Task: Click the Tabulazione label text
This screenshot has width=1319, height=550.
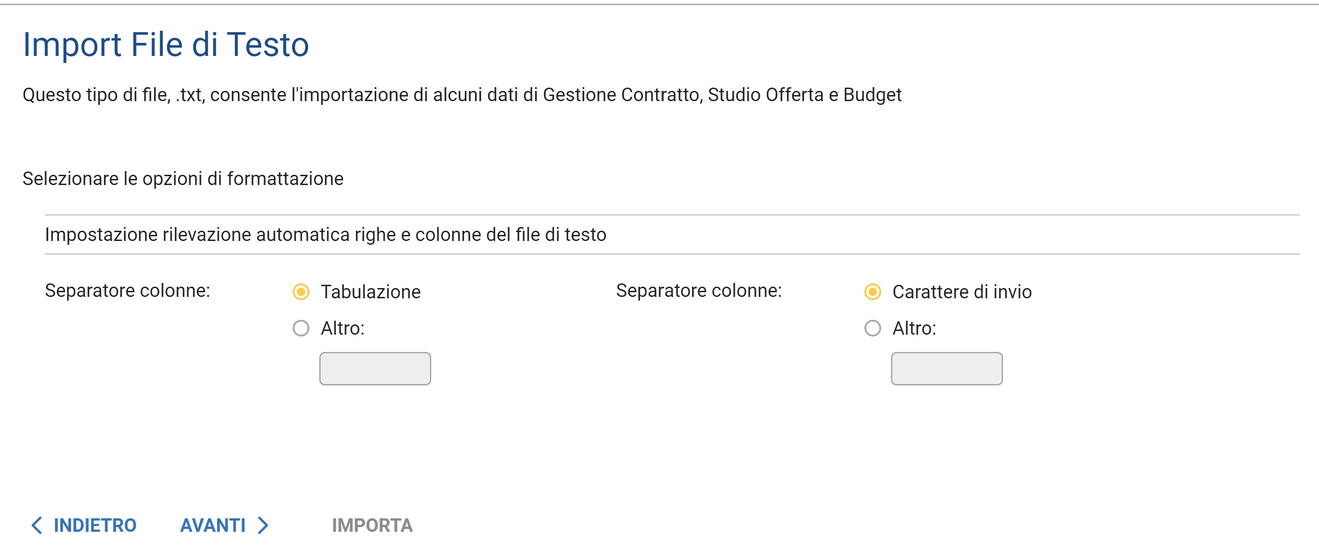Action: click(x=371, y=292)
